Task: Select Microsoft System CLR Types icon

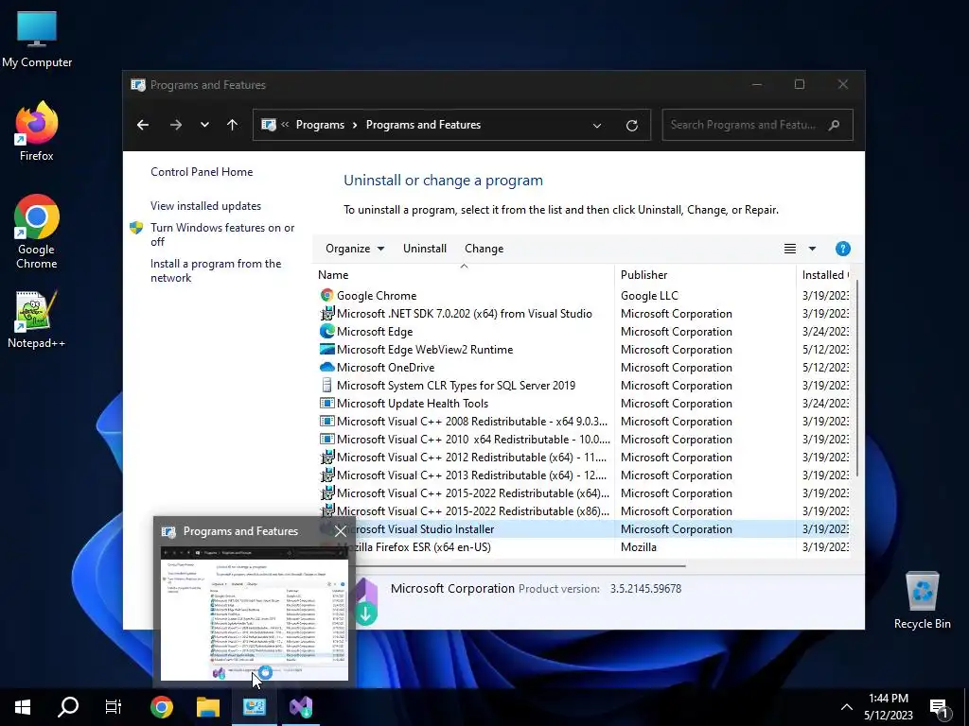Action: pyautogui.click(x=326, y=385)
